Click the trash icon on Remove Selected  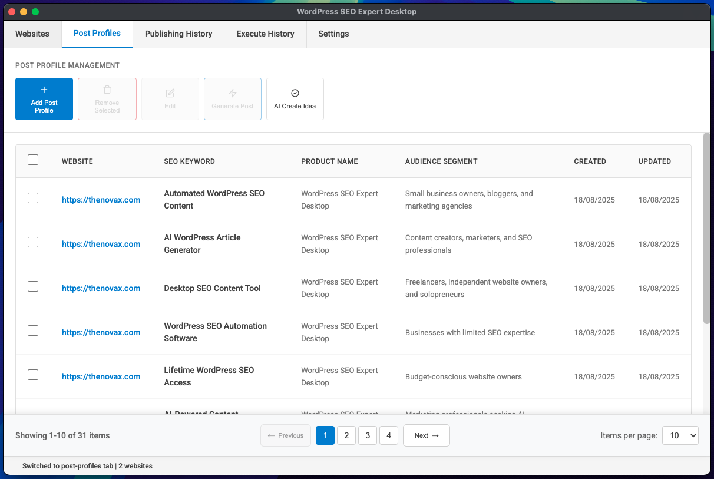pos(107,90)
